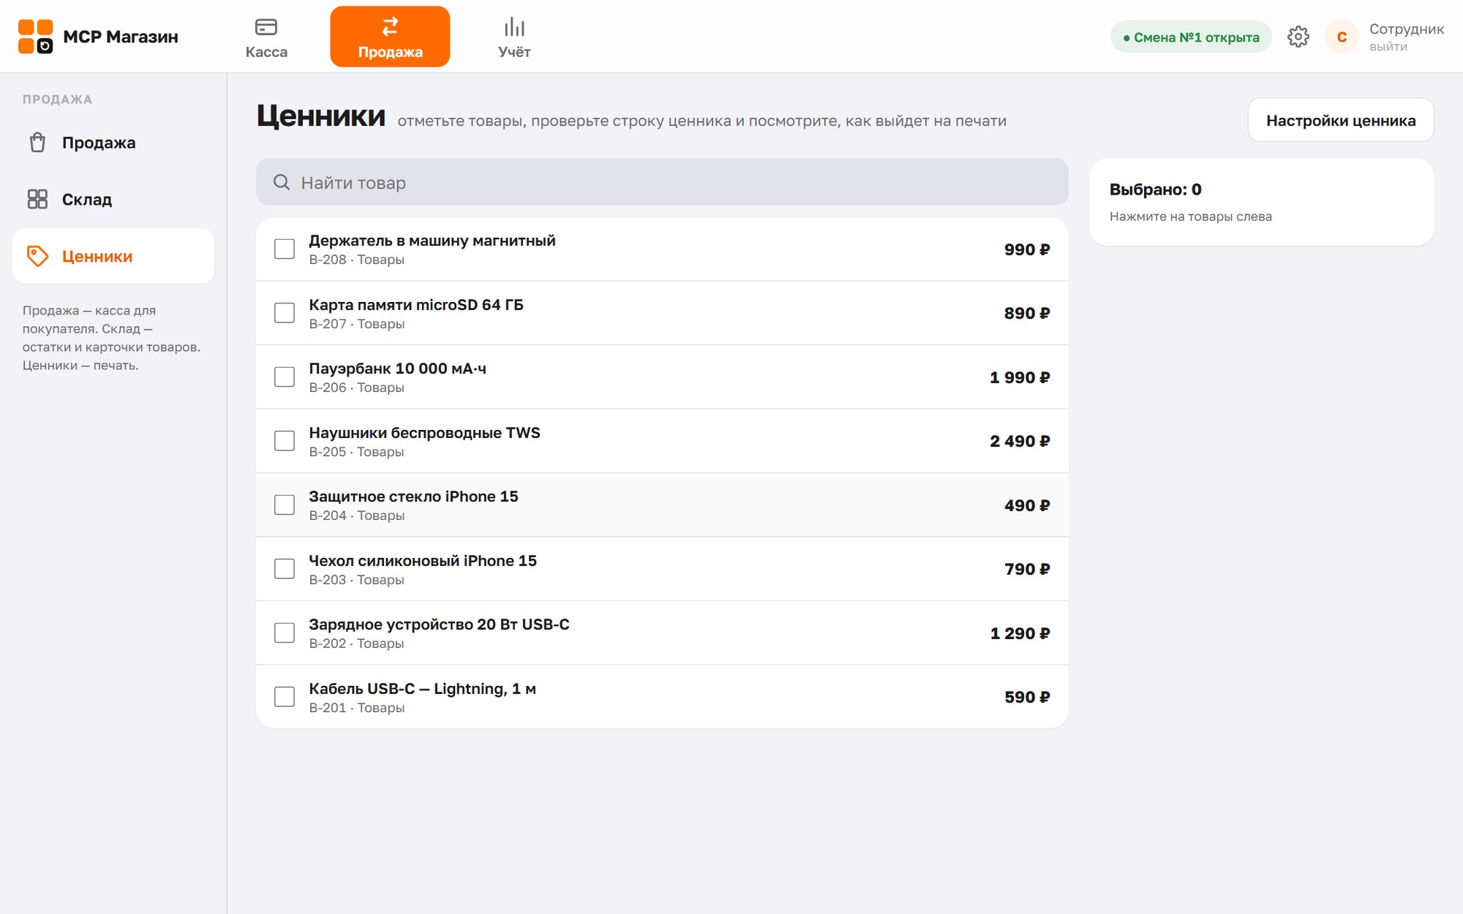This screenshot has height=914, width=1463.
Task: Select the Пауэрбанк 10 000 мА·ч checkbox
Action: tap(285, 377)
